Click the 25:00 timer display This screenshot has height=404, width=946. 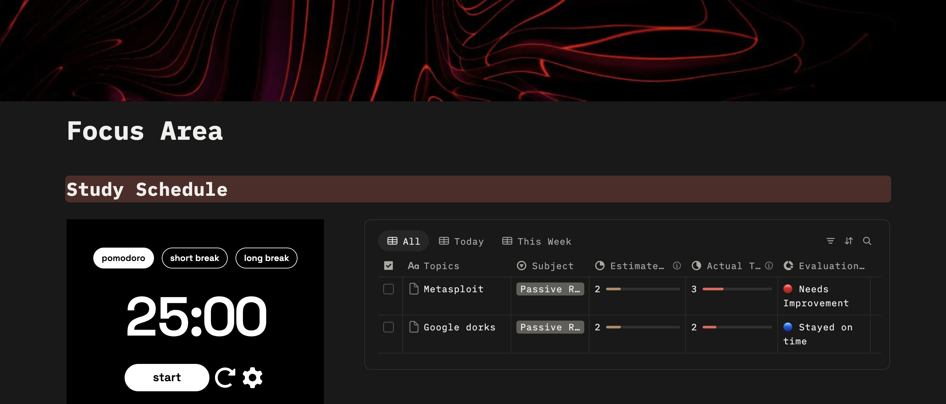(x=196, y=316)
